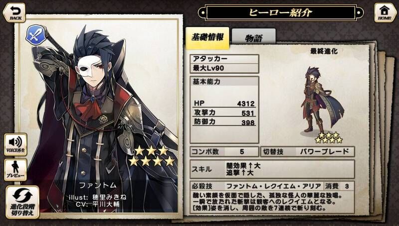Click the blue sword attribute badge
This screenshot has height=226, width=399.
pyautogui.click(x=35, y=35)
